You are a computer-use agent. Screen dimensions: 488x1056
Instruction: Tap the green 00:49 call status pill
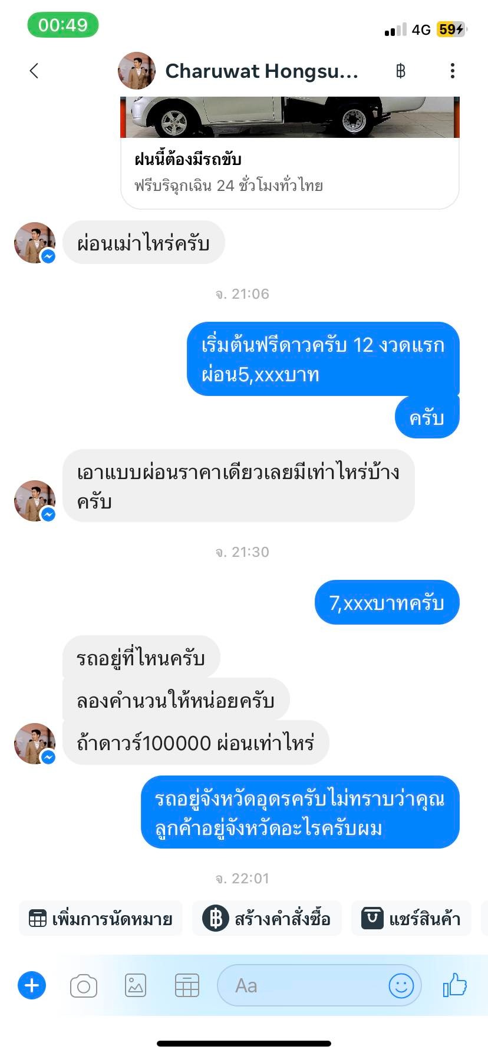pos(63,25)
